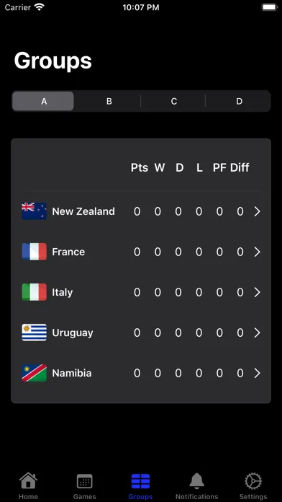Expand New Zealand row chevron

click(257, 211)
